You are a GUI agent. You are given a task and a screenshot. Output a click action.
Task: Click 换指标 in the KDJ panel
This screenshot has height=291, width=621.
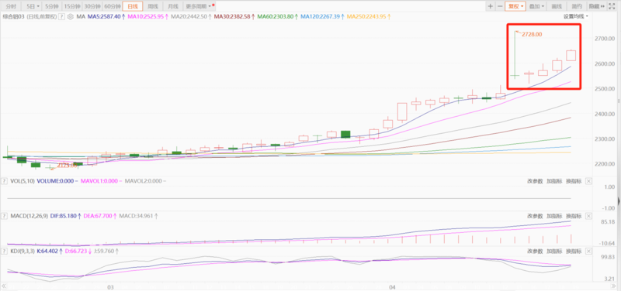(x=574, y=251)
